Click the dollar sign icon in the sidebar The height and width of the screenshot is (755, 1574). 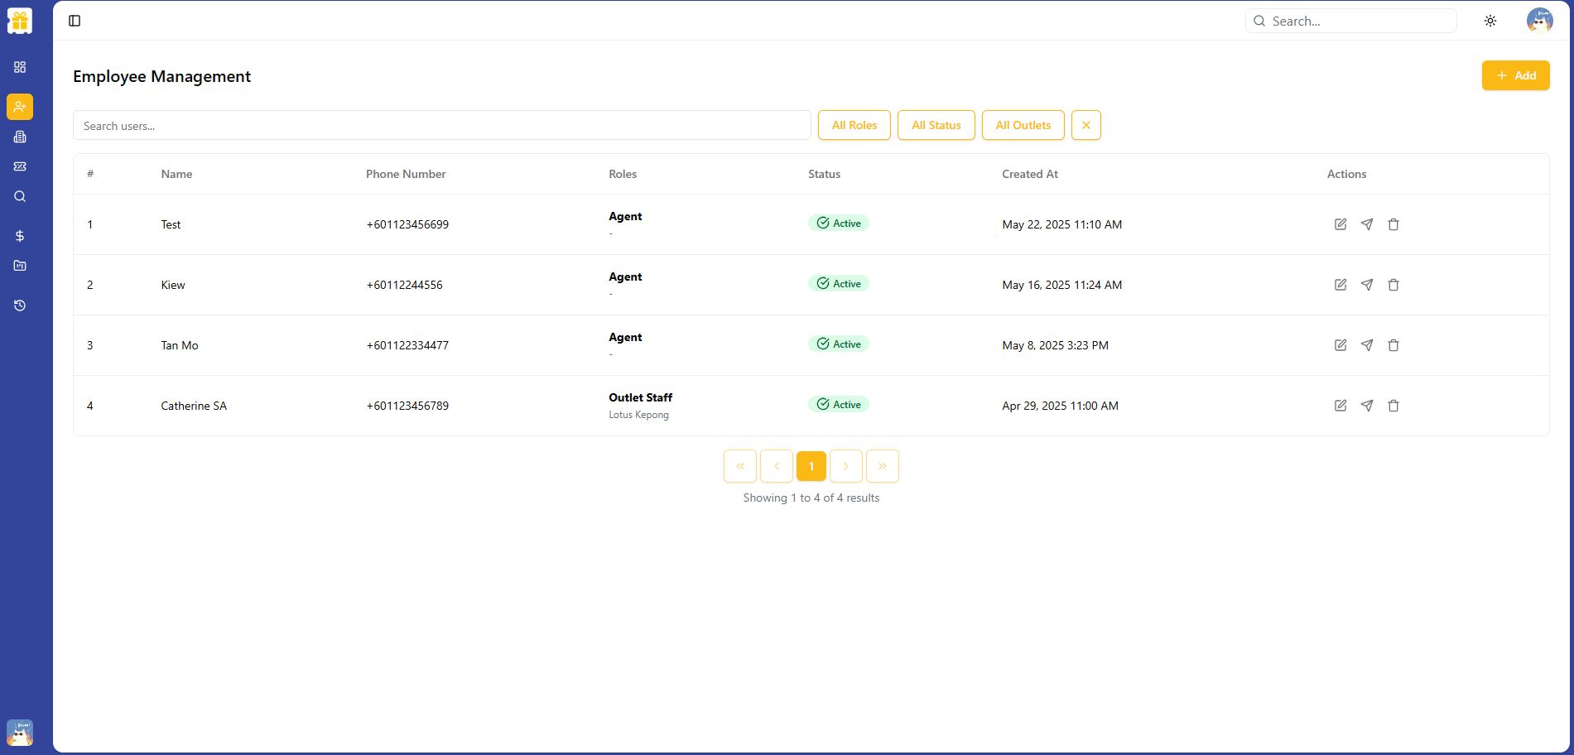20,236
